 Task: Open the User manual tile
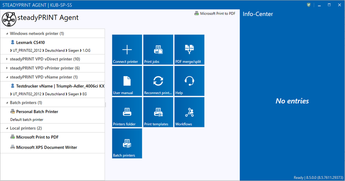tap(127, 81)
